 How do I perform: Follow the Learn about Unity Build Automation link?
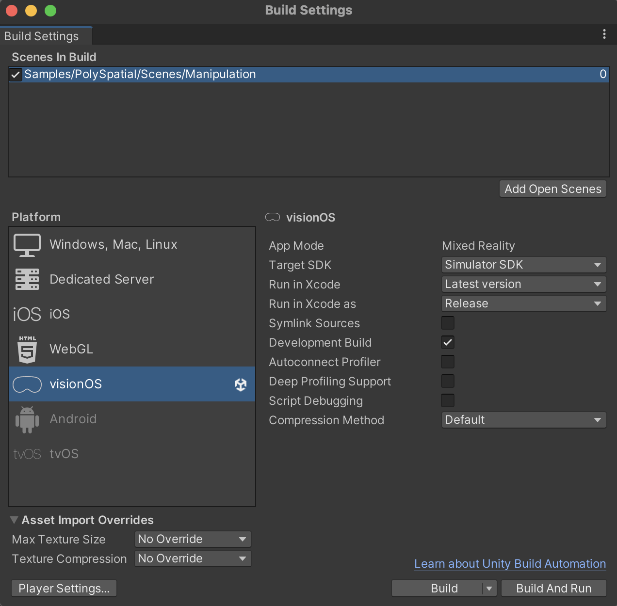pos(509,564)
